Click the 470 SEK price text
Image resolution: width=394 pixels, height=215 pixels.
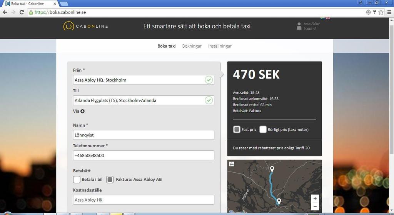pyautogui.click(x=256, y=74)
